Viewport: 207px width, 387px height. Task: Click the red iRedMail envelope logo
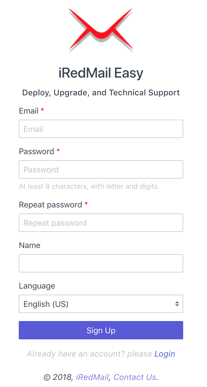pos(101,30)
